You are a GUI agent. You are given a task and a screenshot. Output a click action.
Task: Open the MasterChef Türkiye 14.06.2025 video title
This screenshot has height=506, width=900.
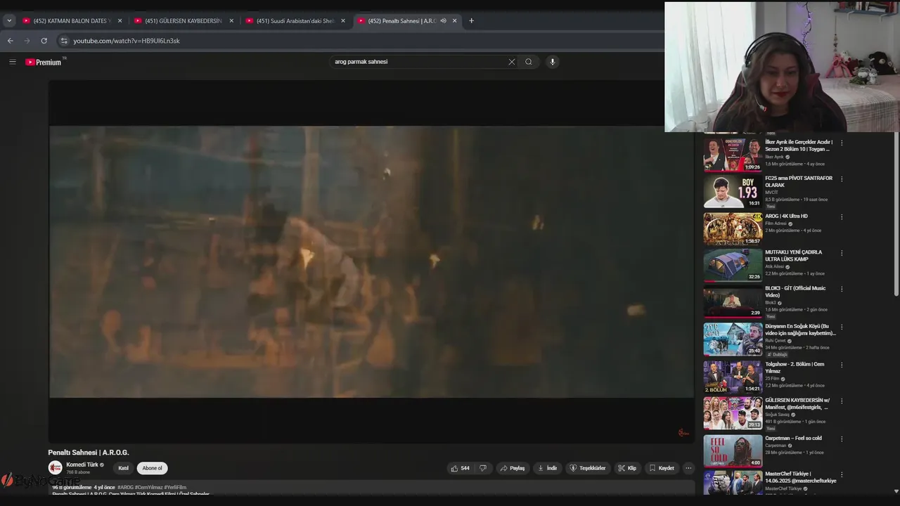point(800,477)
